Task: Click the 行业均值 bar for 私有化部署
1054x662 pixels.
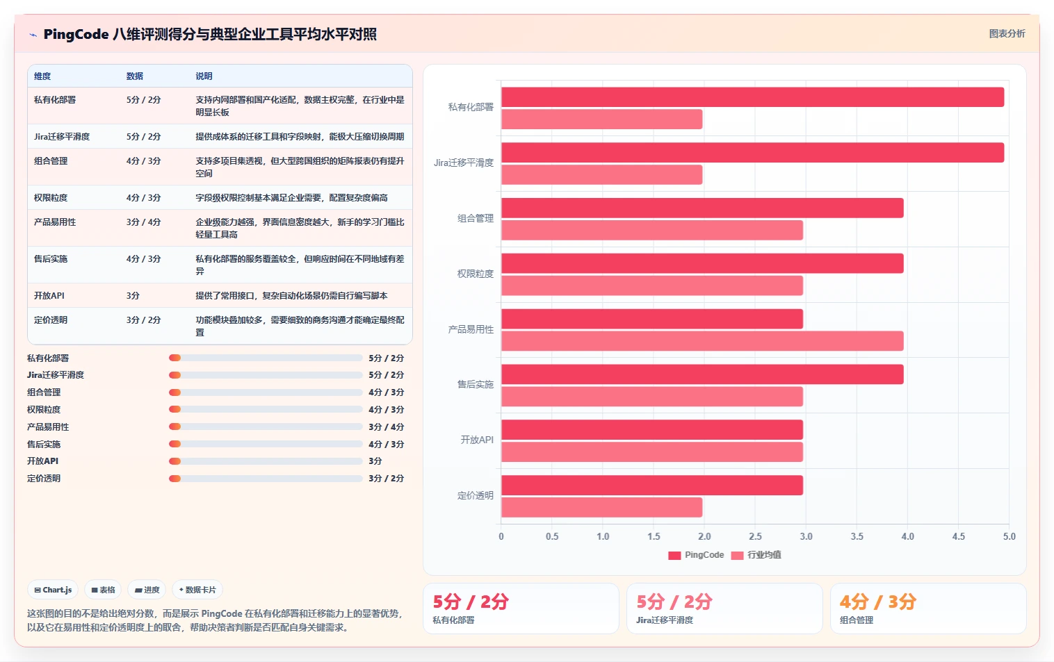Action: 601,119
